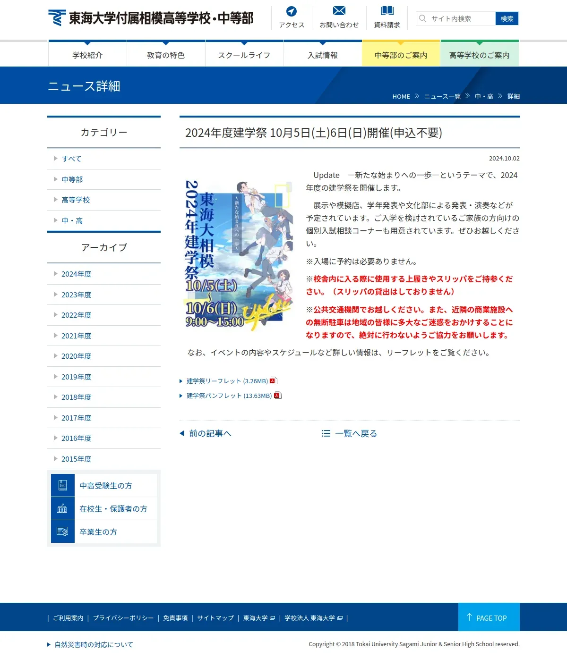Screen dimensions: 567x658
Task: Open プライバシーポリシー in footer
Action: (x=123, y=618)
